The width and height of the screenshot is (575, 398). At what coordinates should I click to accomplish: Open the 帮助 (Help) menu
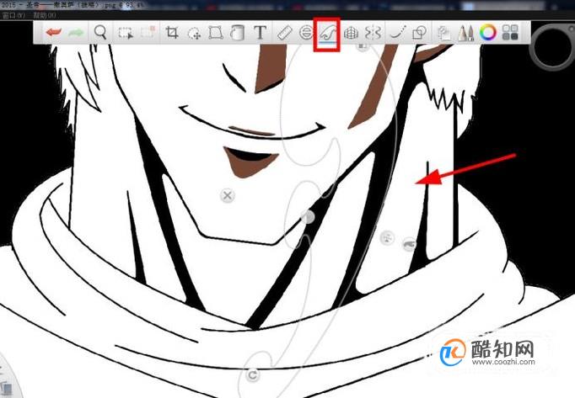click(44, 15)
